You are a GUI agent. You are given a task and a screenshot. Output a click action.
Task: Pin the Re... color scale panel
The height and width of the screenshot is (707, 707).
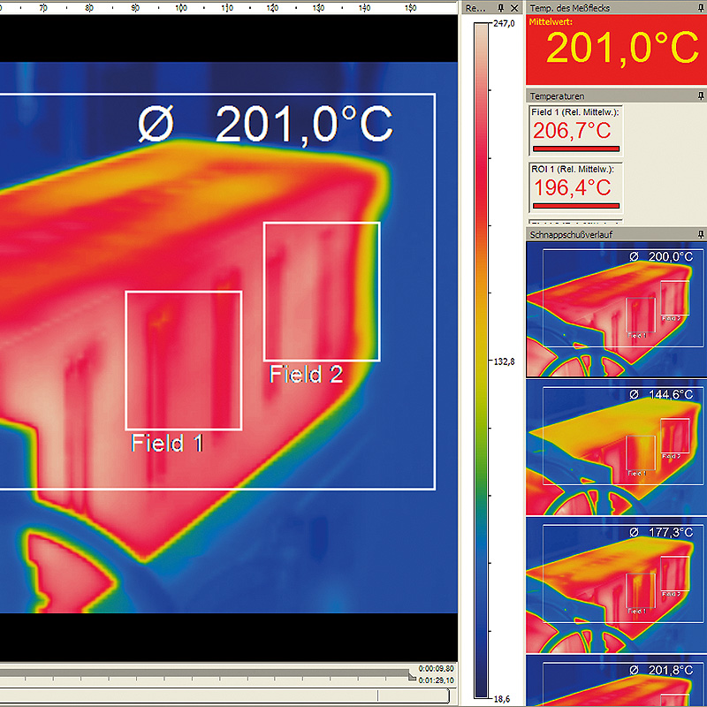500,8
